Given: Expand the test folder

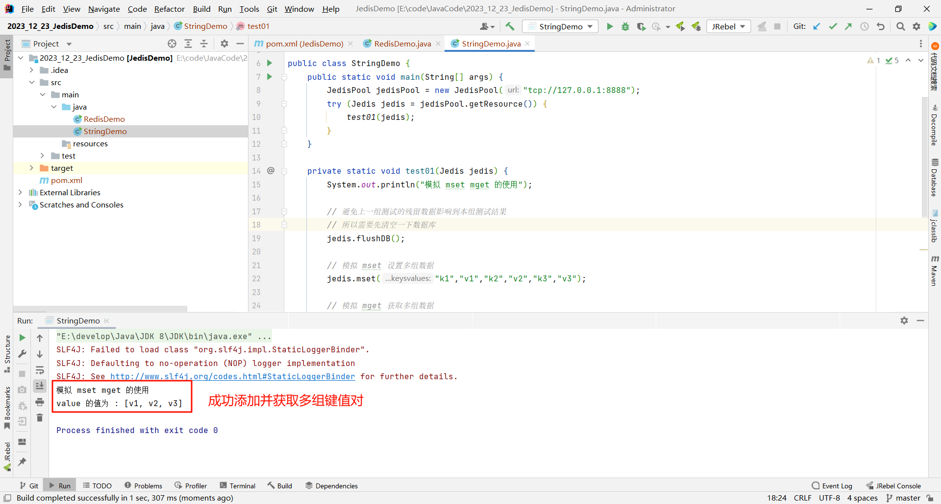Looking at the screenshot, I should pos(43,156).
